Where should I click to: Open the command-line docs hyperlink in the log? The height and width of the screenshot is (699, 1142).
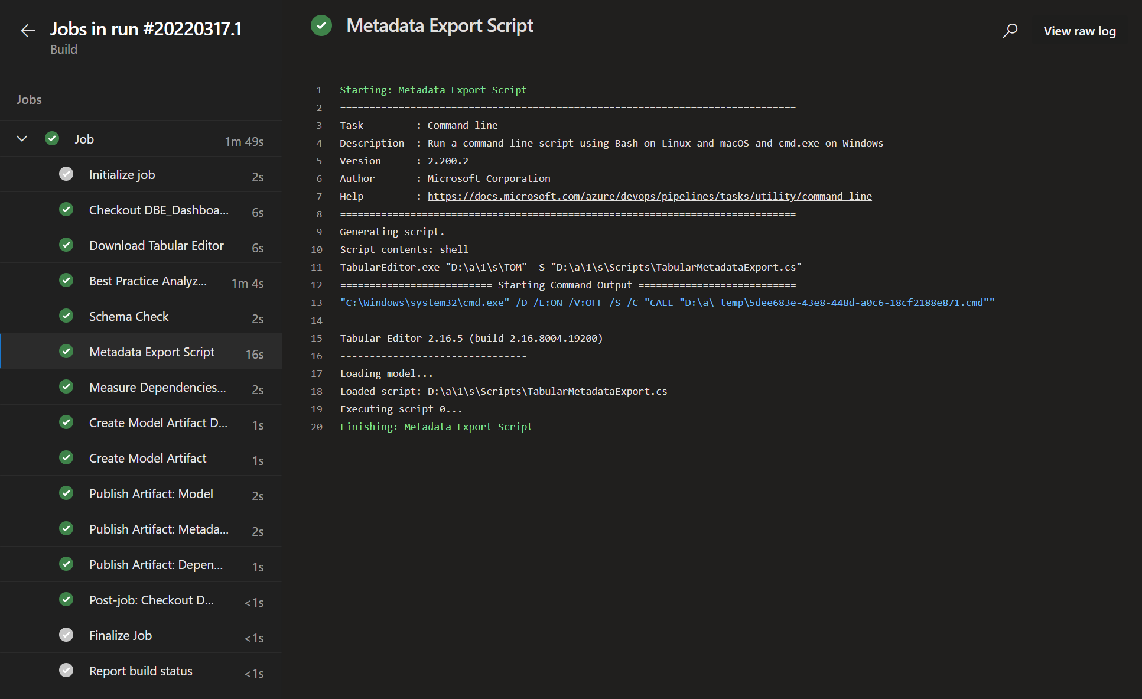pos(649,196)
